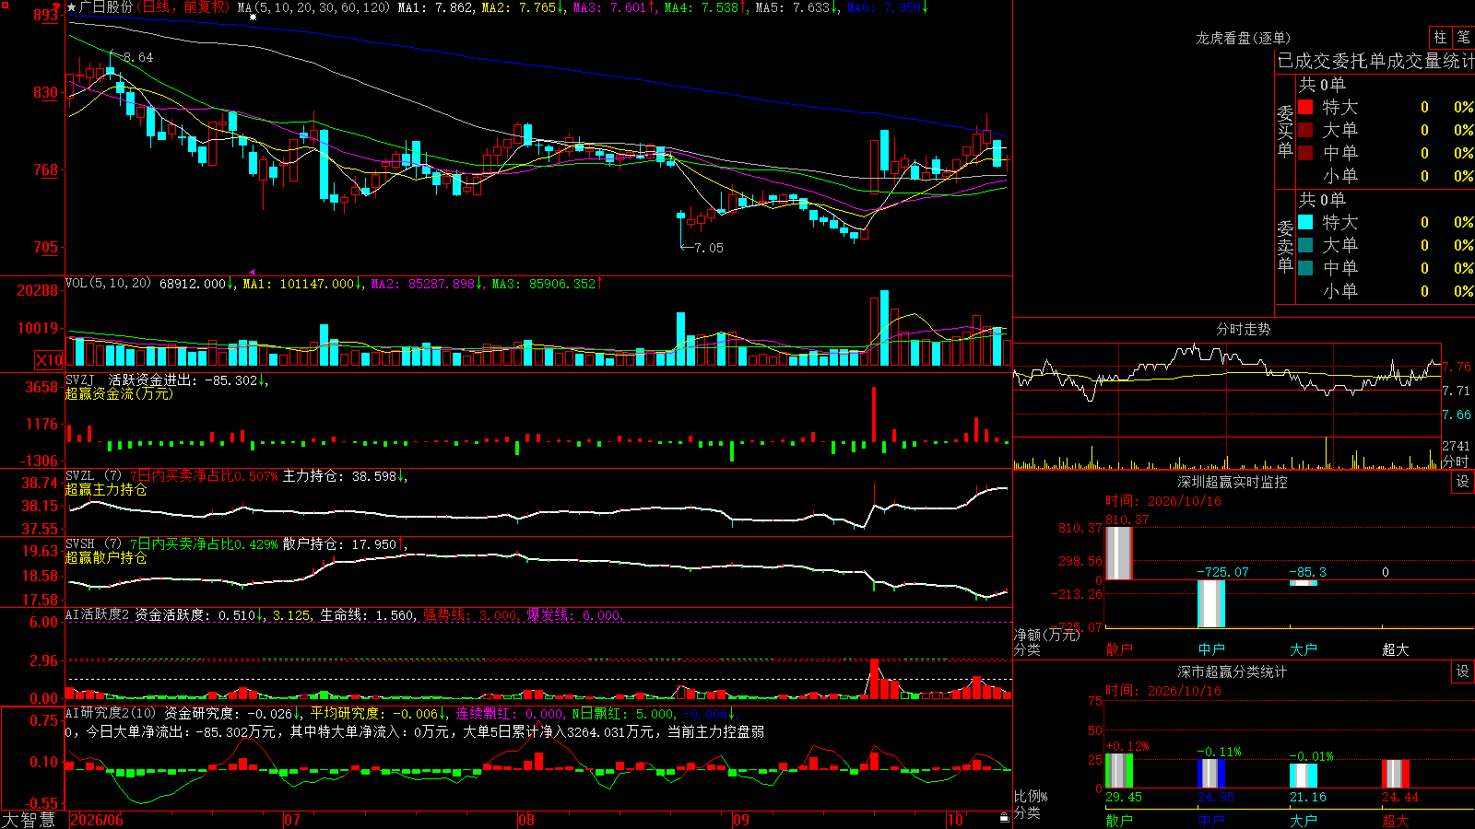The width and height of the screenshot is (1475, 829).
Task: Select 大户 category in 深圳超赢实时监控 chart
Action: click(1304, 649)
